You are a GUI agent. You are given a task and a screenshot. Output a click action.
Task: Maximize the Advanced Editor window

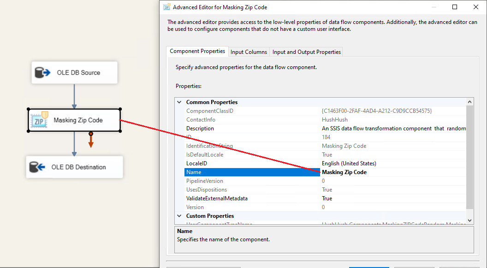click(x=455, y=7)
